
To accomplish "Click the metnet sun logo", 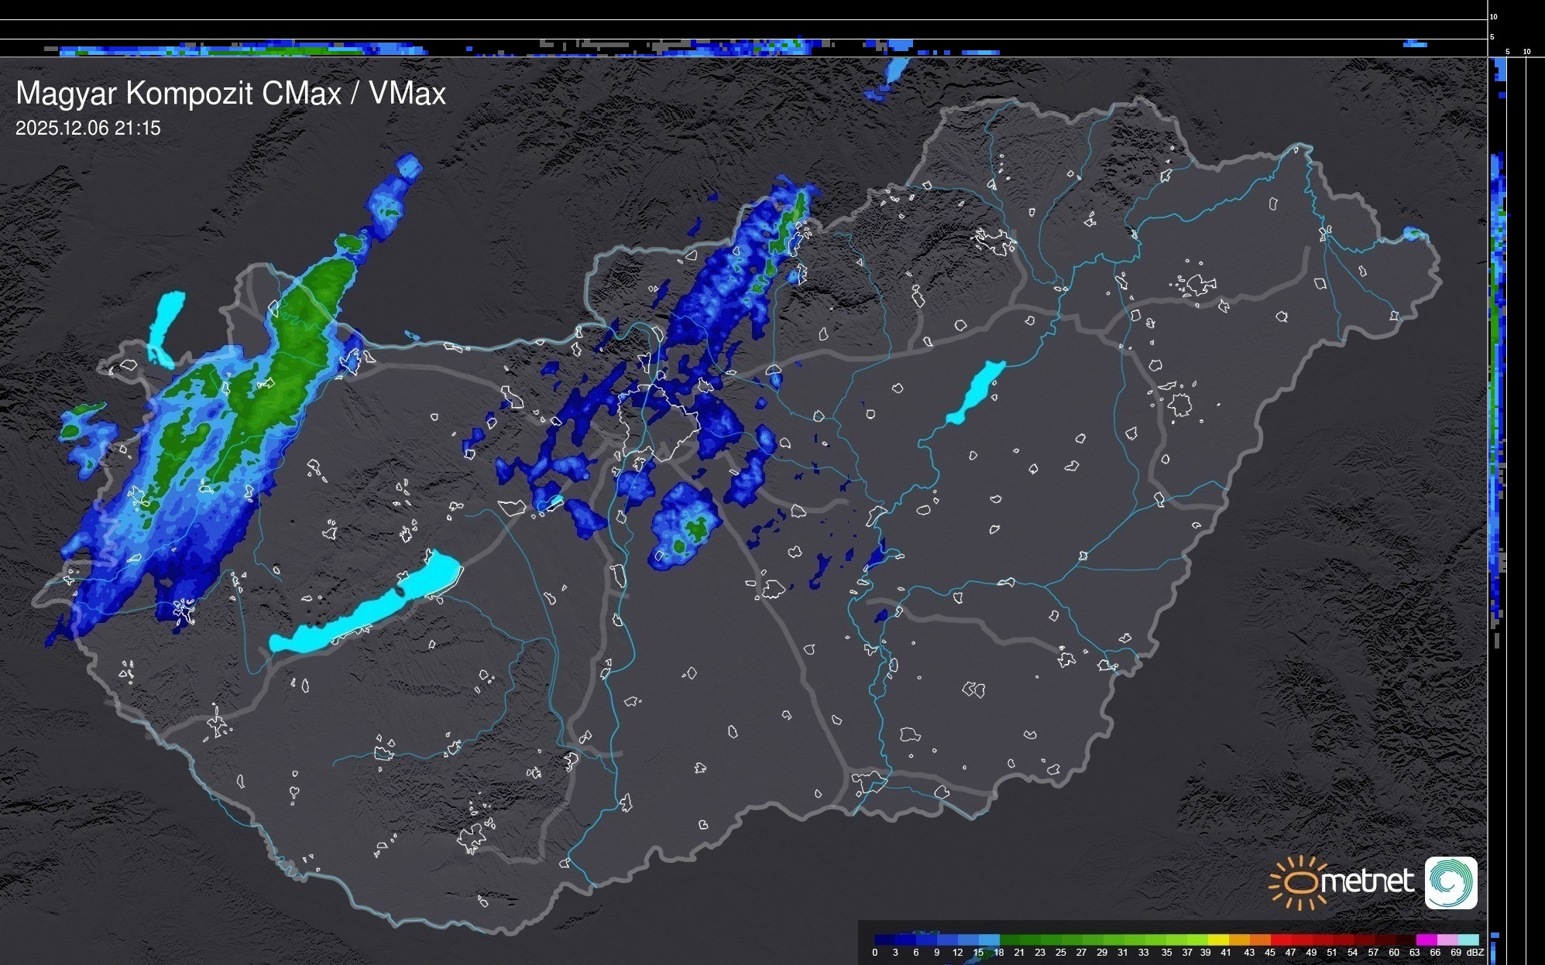I will (x=1300, y=882).
